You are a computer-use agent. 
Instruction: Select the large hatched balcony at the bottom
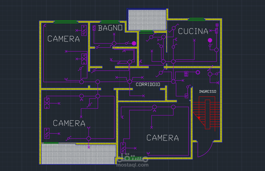[x=79, y=154]
